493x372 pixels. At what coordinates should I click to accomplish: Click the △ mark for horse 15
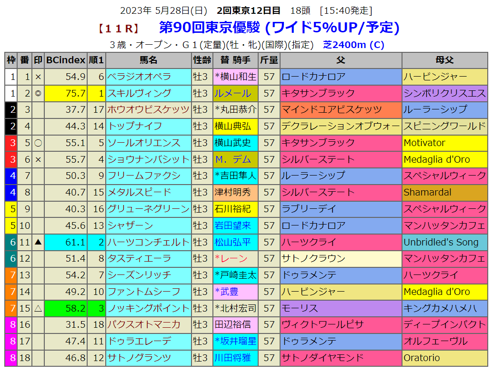(38, 308)
